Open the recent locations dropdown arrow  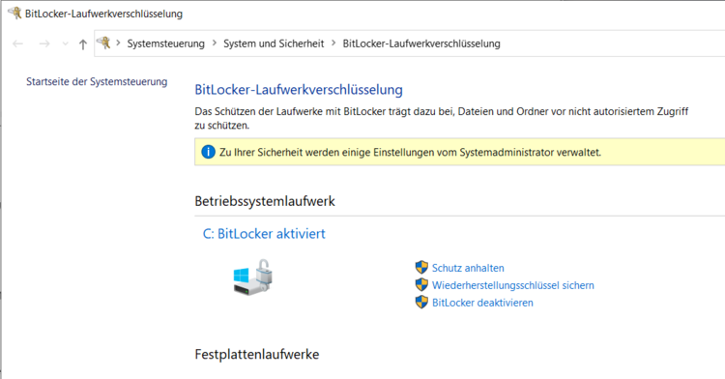coord(65,44)
